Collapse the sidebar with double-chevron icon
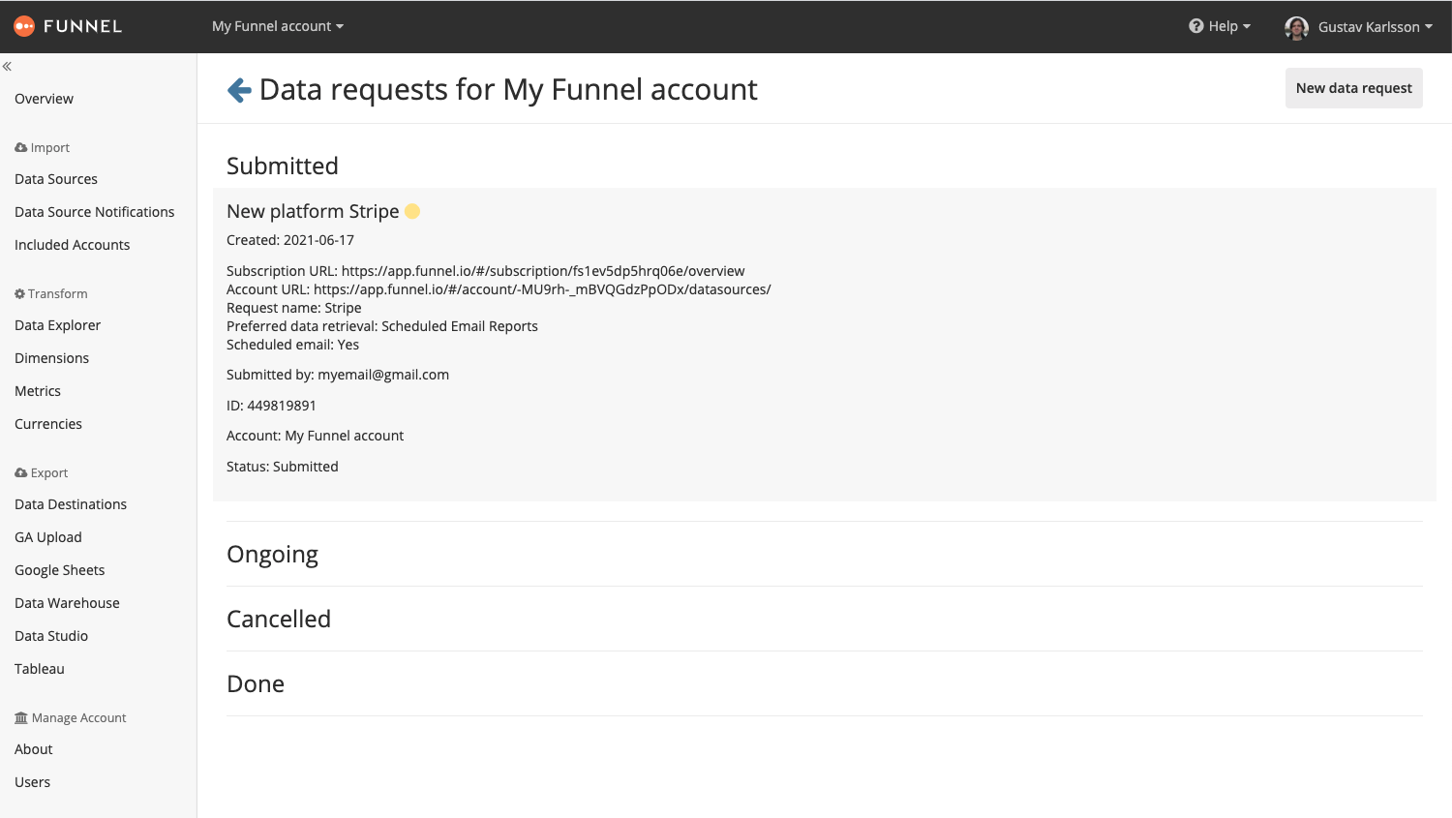Image resolution: width=1452 pixels, height=818 pixels. (7, 67)
